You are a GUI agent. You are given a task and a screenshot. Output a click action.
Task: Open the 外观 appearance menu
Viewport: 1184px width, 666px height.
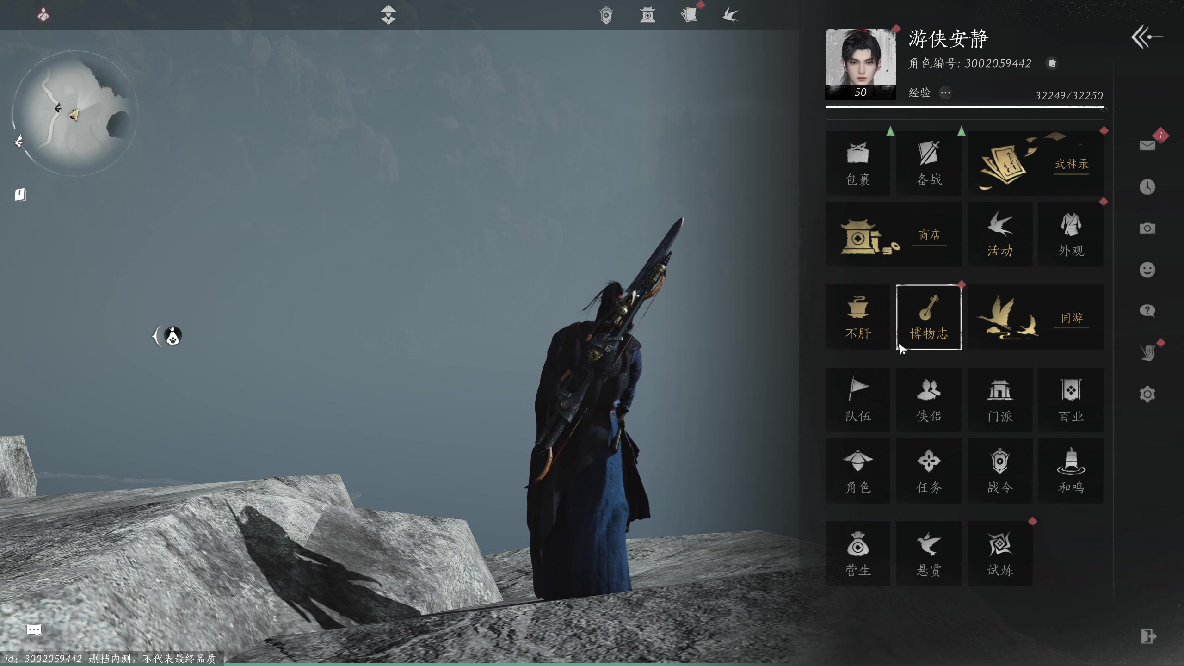coord(1071,234)
